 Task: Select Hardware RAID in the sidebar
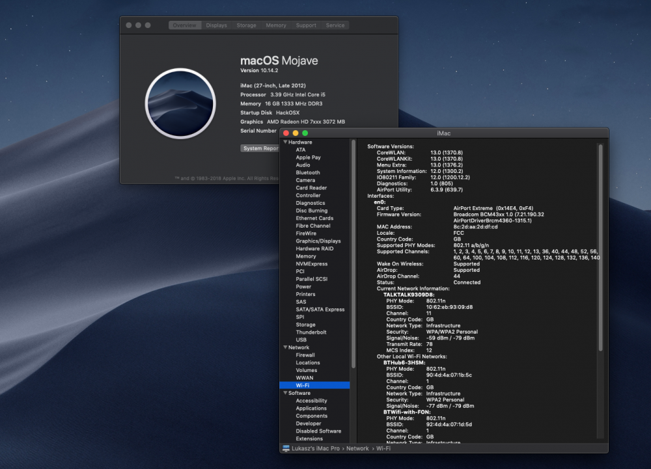pyautogui.click(x=314, y=248)
